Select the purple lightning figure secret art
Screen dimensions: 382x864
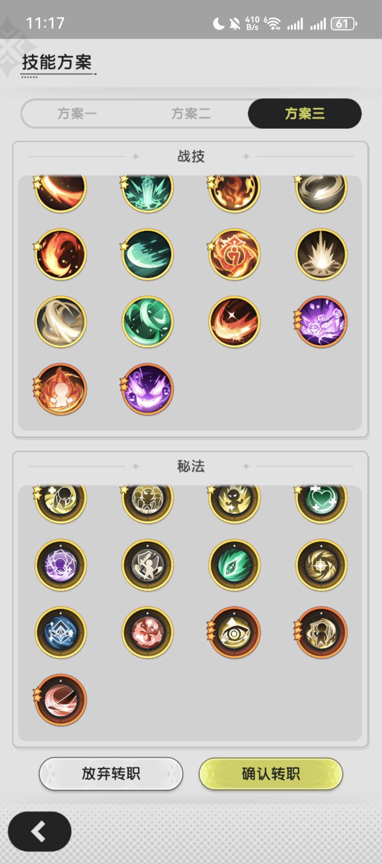pos(60,565)
